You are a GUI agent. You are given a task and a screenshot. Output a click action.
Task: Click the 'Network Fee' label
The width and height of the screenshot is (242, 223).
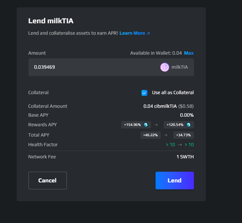point(42,157)
